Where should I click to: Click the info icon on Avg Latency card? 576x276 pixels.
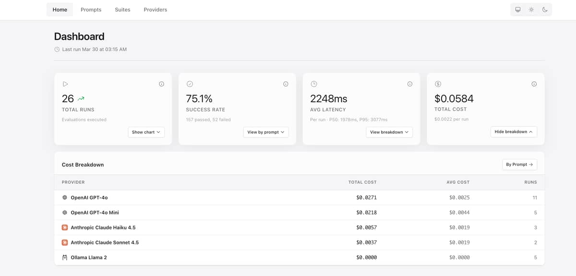click(410, 84)
